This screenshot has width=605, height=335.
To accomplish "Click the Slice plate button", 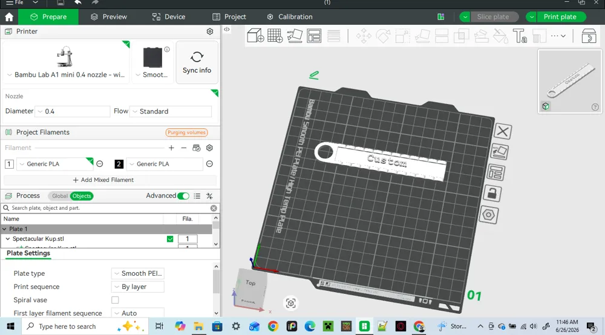I will [493, 17].
